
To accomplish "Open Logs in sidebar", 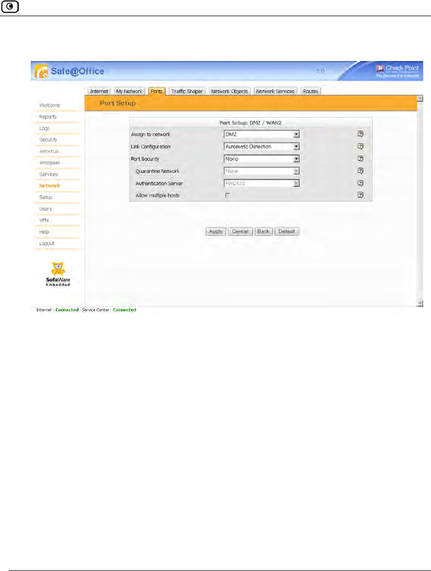I will click(44, 129).
